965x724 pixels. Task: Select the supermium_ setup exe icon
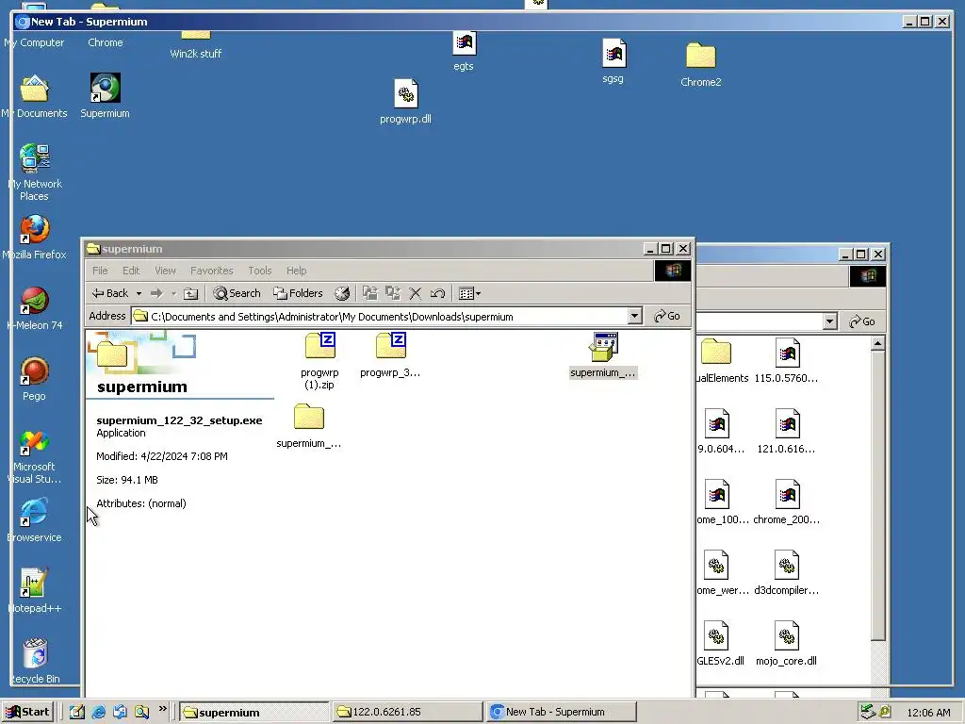pos(603,355)
